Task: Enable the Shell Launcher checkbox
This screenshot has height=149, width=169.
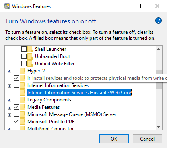Action: [24, 49]
